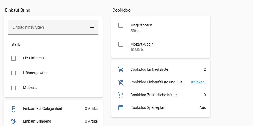Focus the Eintrag hinzufügen input field

(x=48, y=27)
